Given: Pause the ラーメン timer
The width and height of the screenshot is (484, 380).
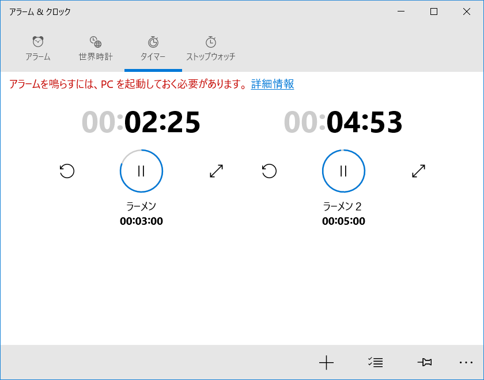Looking at the screenshot, I should (x=141, y=171).
